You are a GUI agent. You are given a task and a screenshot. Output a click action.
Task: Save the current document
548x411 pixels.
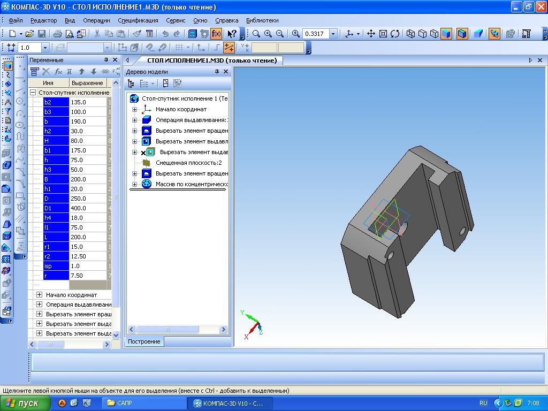tap(42, 34)
